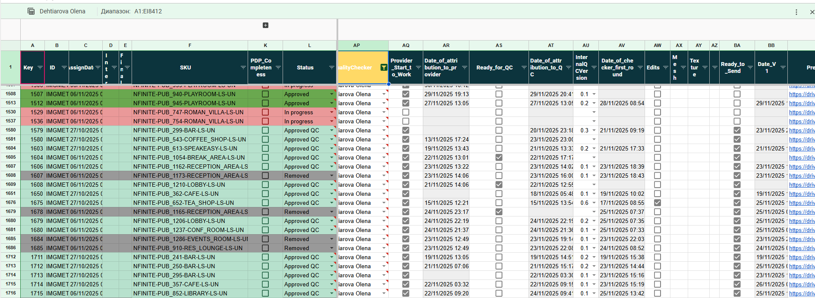This screenshot has width=815, height=298.
Task: Open the filter icon in Status header
Action: tap(331, 68)
